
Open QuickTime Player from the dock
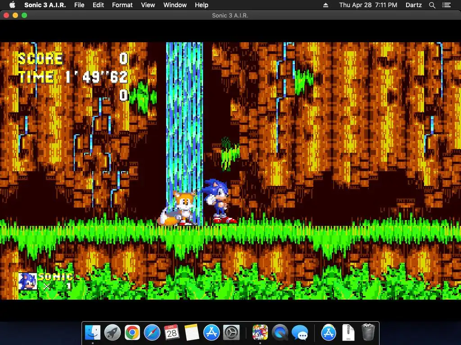[x=280, y=332]
